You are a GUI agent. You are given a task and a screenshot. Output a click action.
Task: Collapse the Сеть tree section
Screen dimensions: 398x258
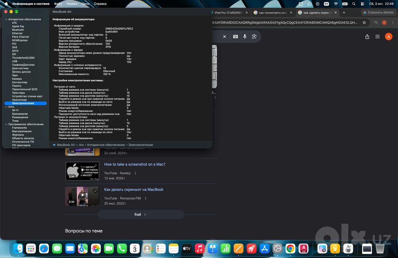pyautogui.click(x=6, y=107)
